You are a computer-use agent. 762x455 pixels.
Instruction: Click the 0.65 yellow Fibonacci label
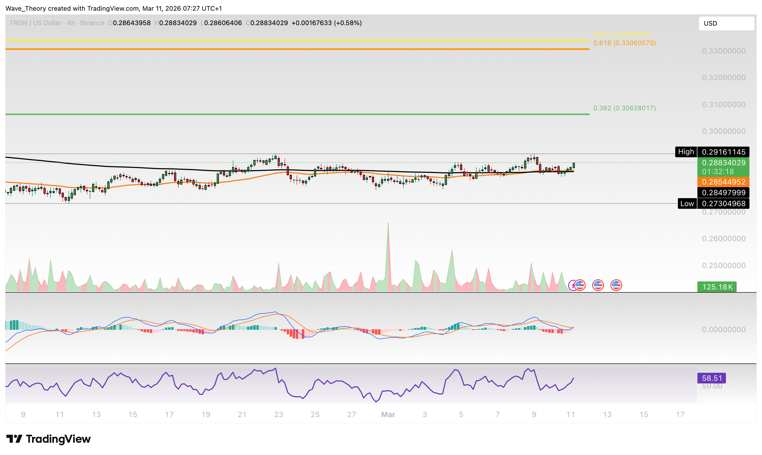pos(622,34)
